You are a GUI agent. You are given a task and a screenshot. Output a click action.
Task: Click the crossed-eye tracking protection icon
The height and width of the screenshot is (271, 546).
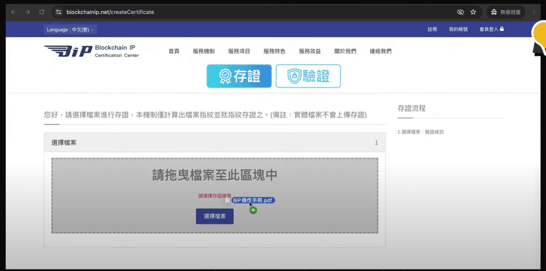(460, 12)
